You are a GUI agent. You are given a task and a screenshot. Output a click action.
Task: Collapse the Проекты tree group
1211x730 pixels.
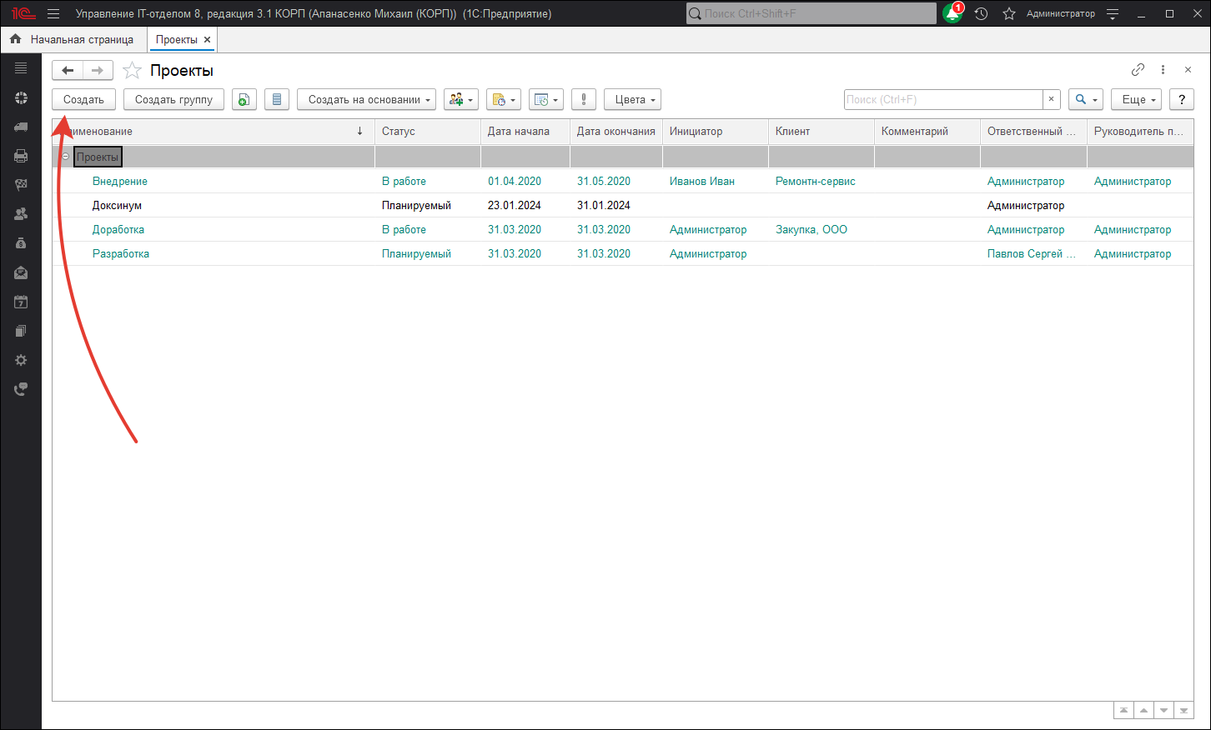[66, 157]
